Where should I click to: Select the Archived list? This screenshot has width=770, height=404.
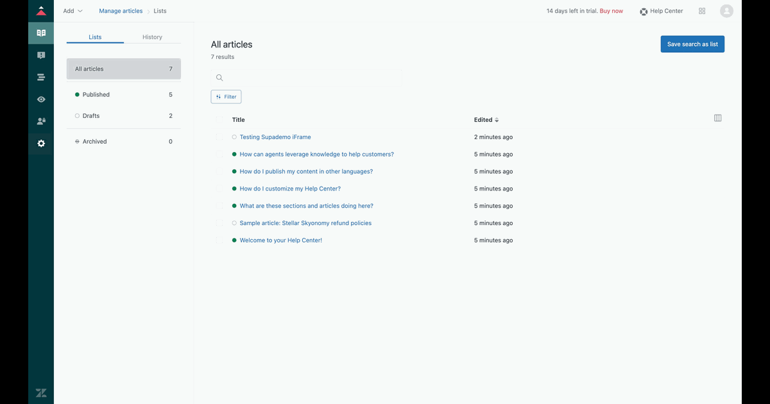124,142
